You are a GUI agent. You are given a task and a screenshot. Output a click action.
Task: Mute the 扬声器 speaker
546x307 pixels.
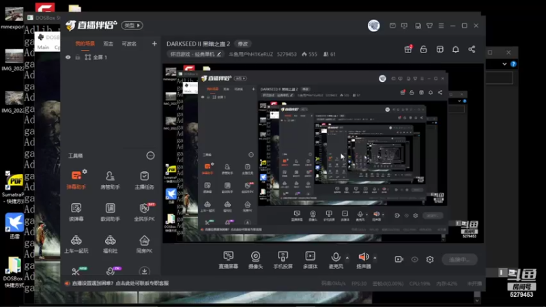[364, 260]
